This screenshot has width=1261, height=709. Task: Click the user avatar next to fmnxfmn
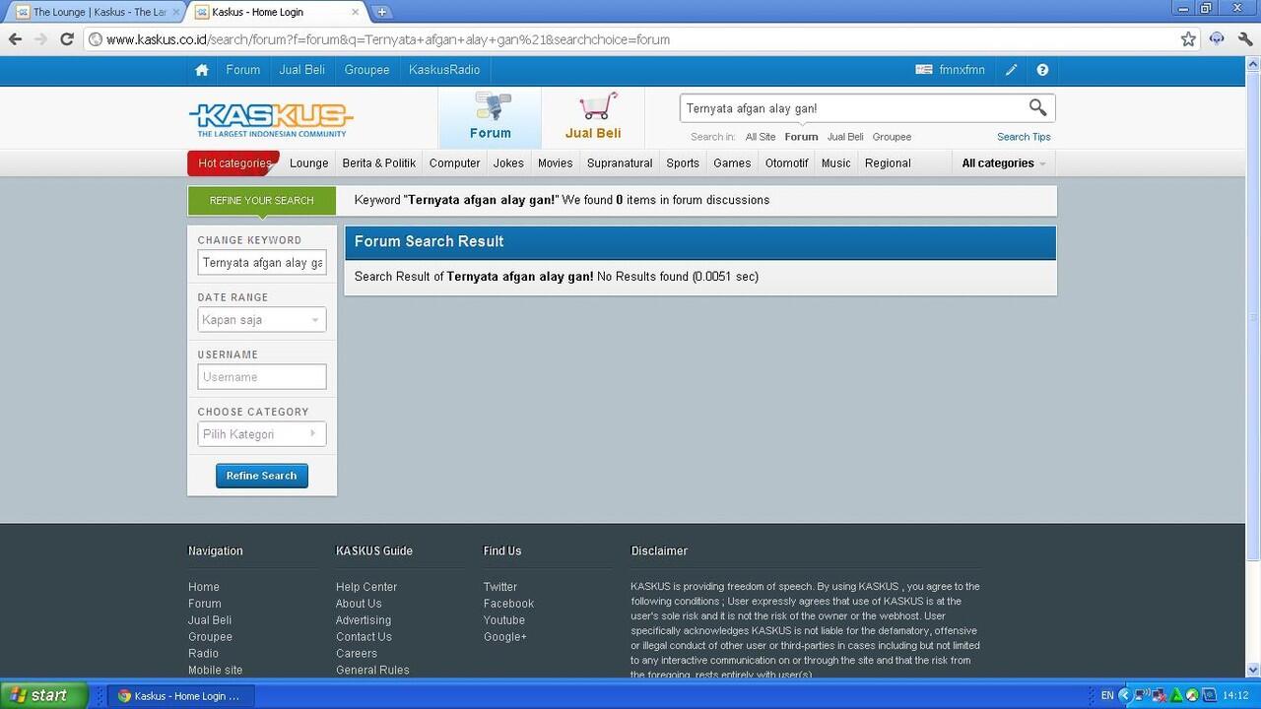point(923,70)
